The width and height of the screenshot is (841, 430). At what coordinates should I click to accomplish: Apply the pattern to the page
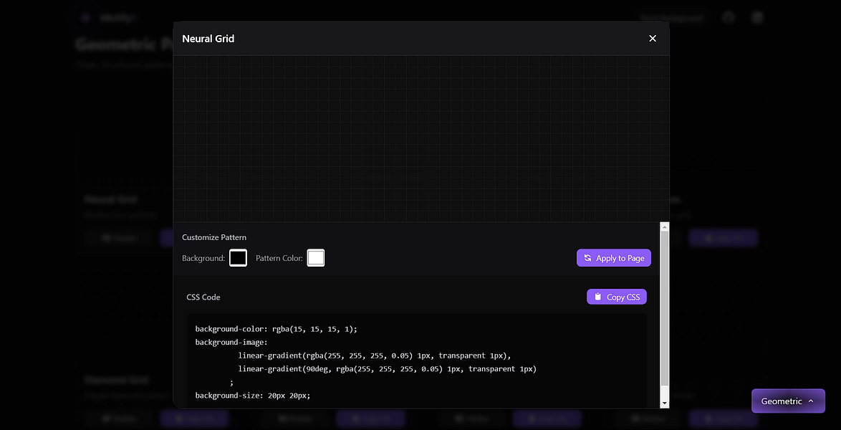(x=614, y=258)
